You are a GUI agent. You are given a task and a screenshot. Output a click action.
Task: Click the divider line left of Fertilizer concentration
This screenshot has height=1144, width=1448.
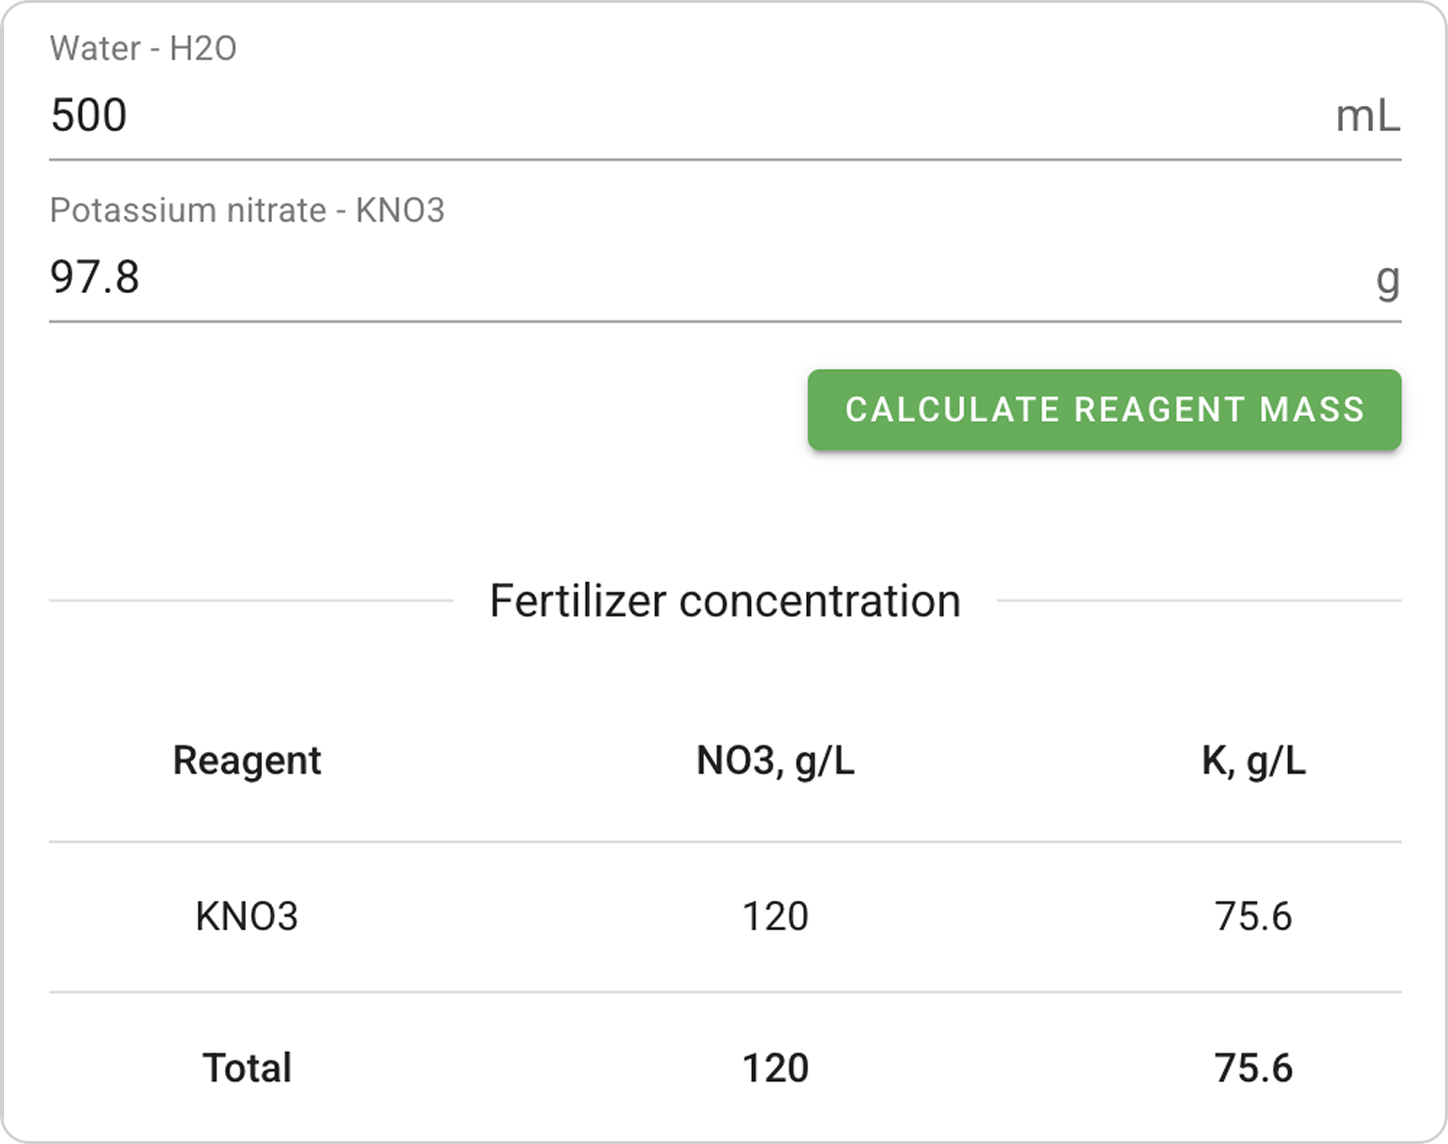(251, 600)
